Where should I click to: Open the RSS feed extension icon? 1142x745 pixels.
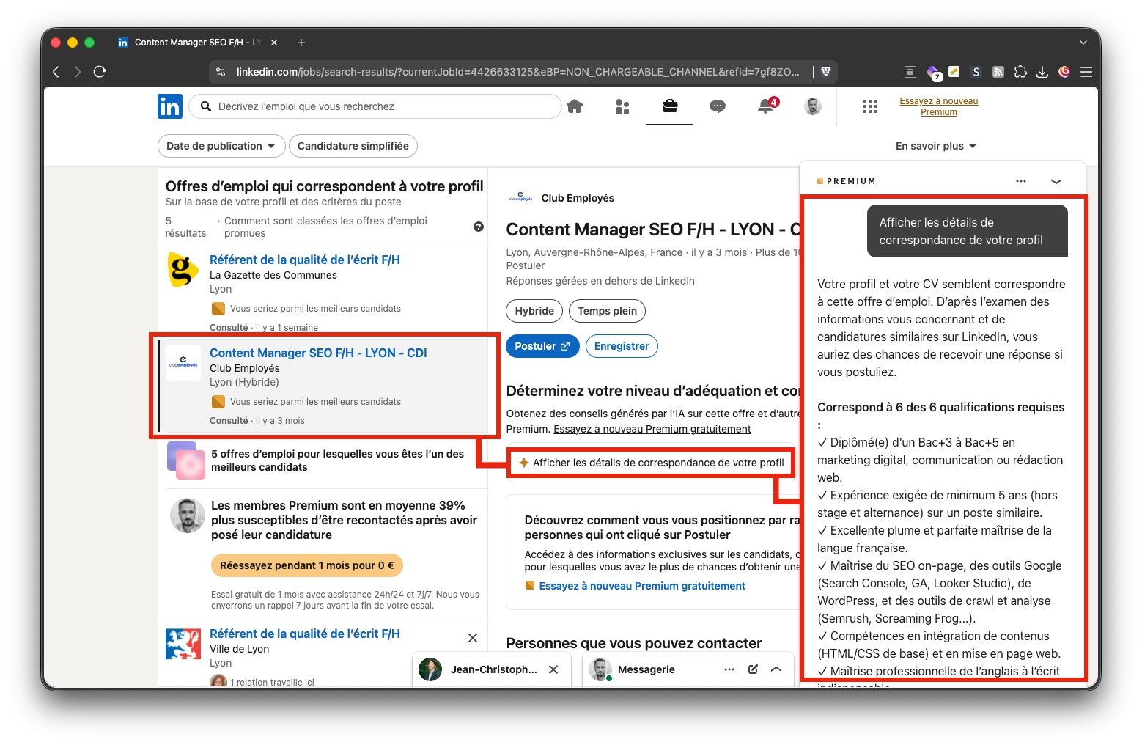(998, 72)
